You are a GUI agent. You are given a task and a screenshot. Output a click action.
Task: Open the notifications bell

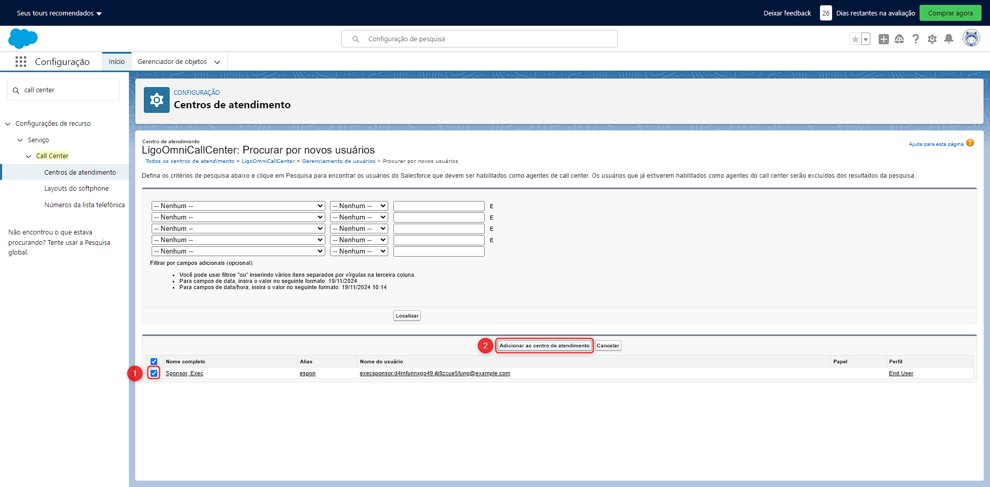tap(949, 39)
